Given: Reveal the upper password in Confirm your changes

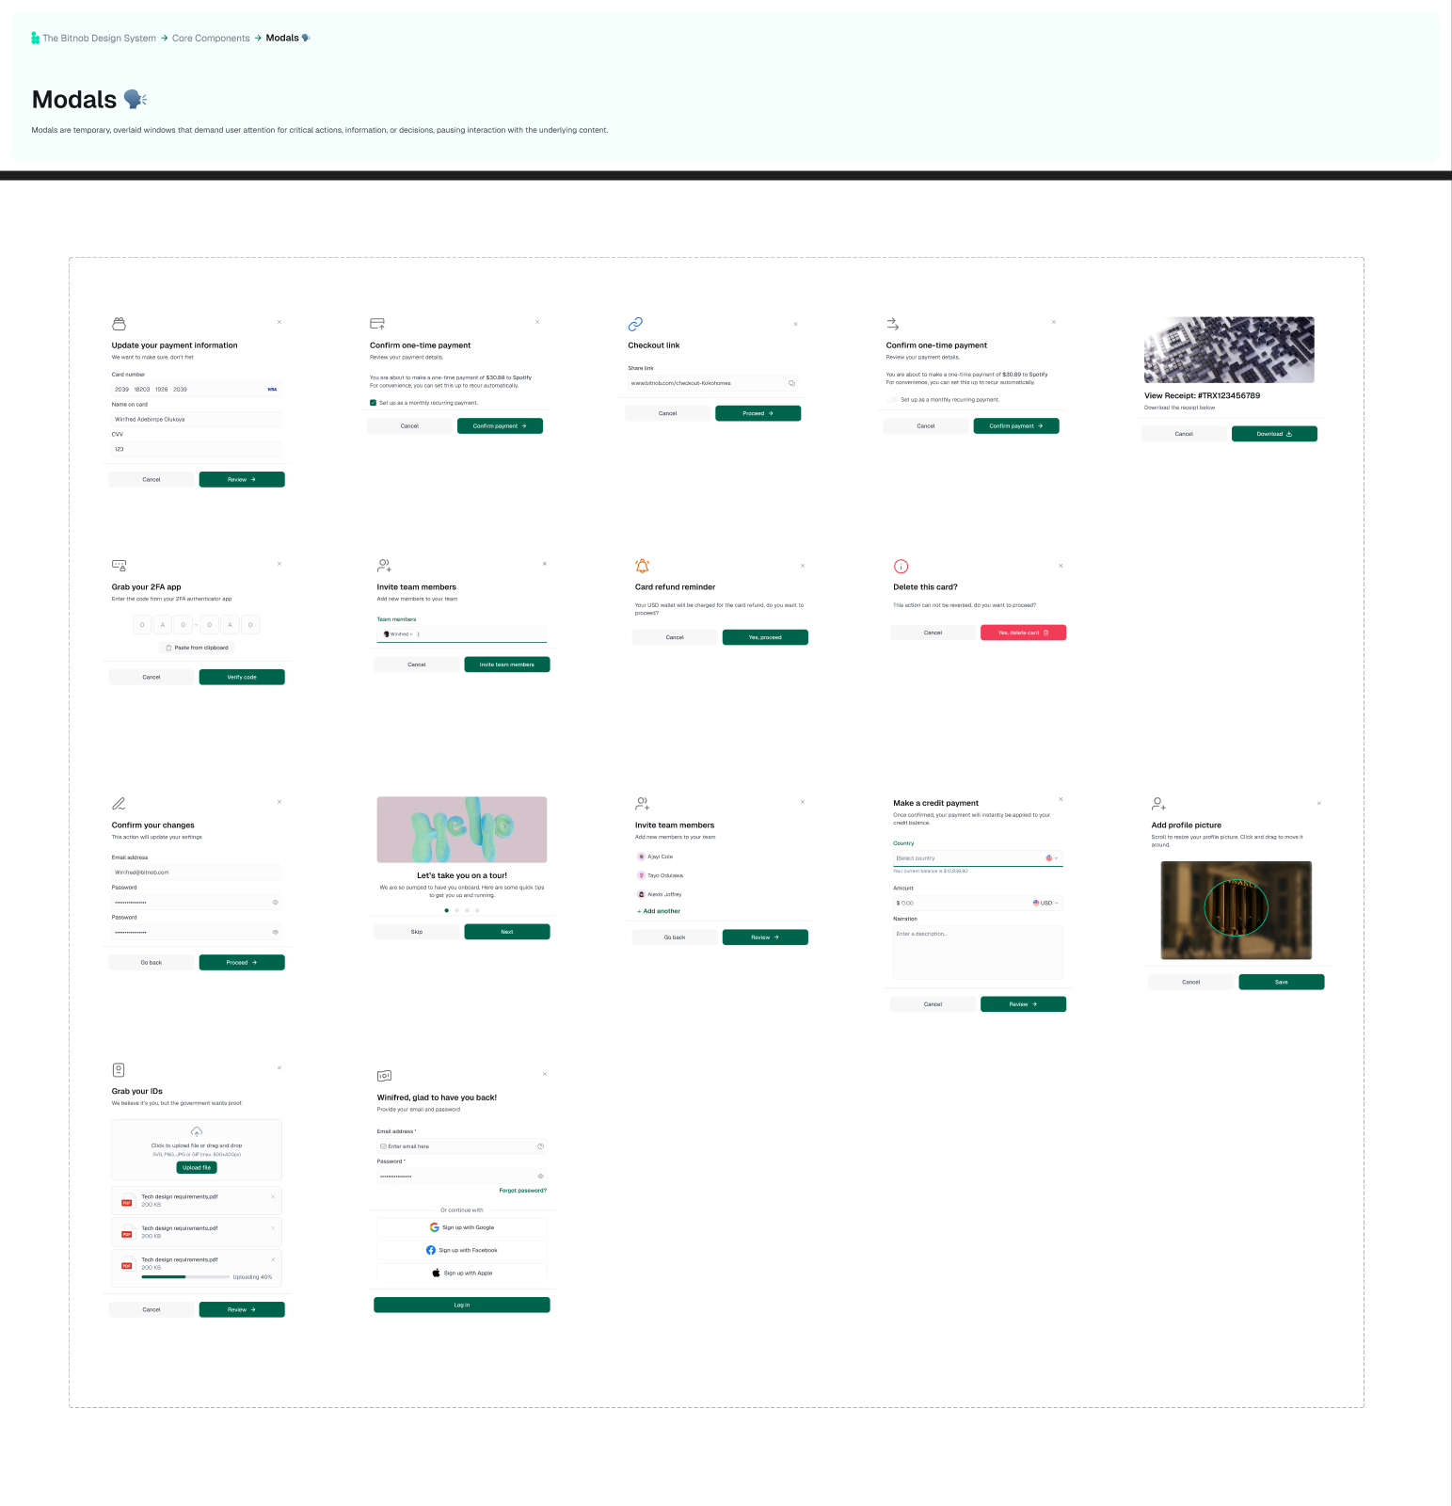Looking at the screenshot, I should [276, 902].
